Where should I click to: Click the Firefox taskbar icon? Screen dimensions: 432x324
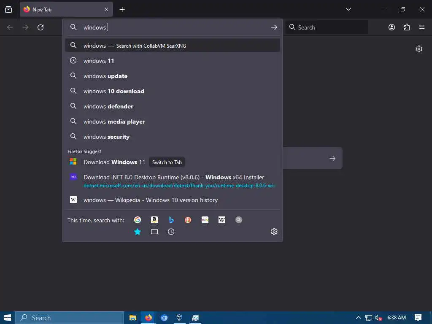pyautogui.click(x=148, y=318)
